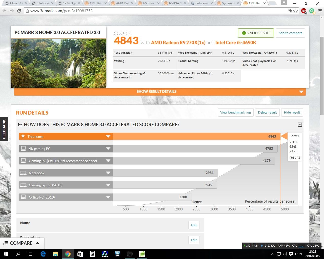The image size is (324, 259).
Task: Switch to the Milyen CPU tab
Action: (16, 3)
